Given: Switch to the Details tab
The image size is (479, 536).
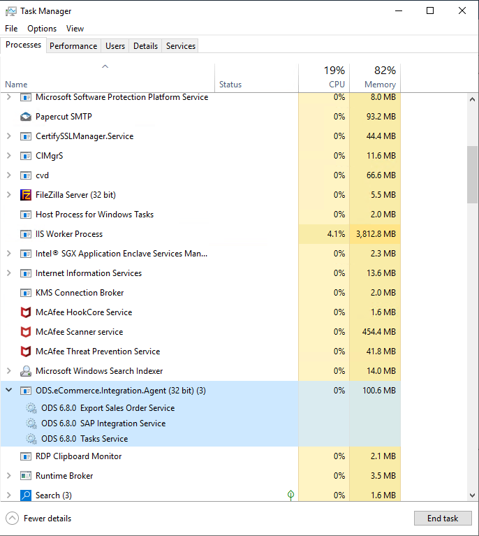Looking at the screenshot, I should (145, 46).
